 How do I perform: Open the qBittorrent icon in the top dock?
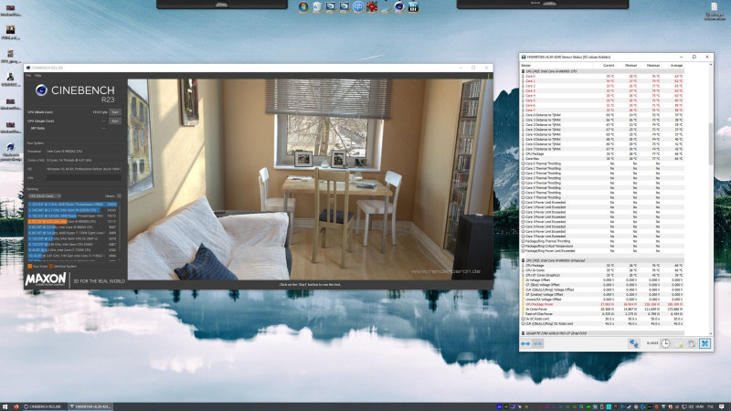(x=358, y=6)
